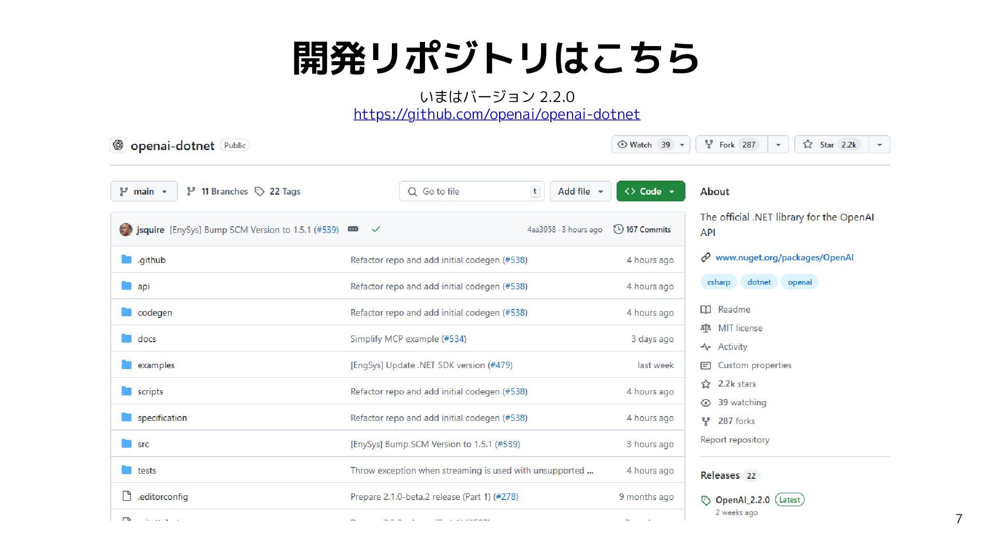Click the folder icon next to api
Image resolution: width=994 pixels, height=559 pixels.
(126, 286)
